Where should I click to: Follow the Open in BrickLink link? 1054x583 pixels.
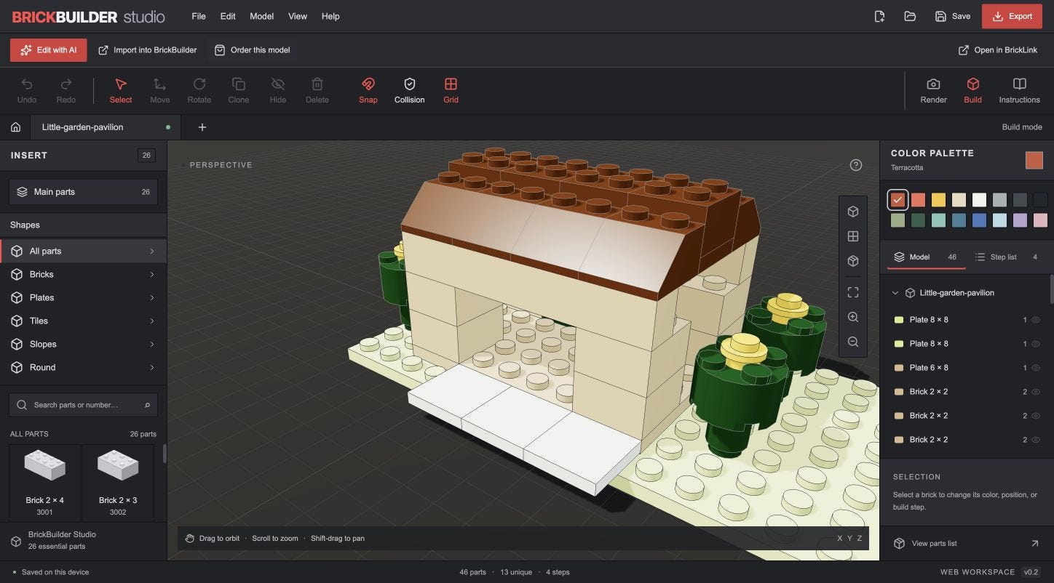tap(997, 50)
